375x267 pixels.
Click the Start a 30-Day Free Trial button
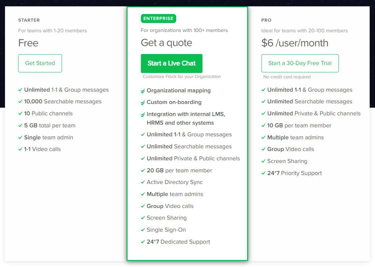point(300,63)
